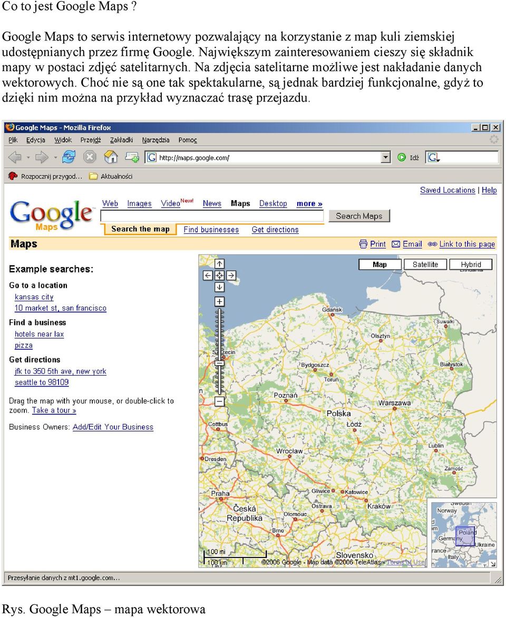Open the Aktualności bookmarks folder
The image size is (506, 618).
[111, 176]
